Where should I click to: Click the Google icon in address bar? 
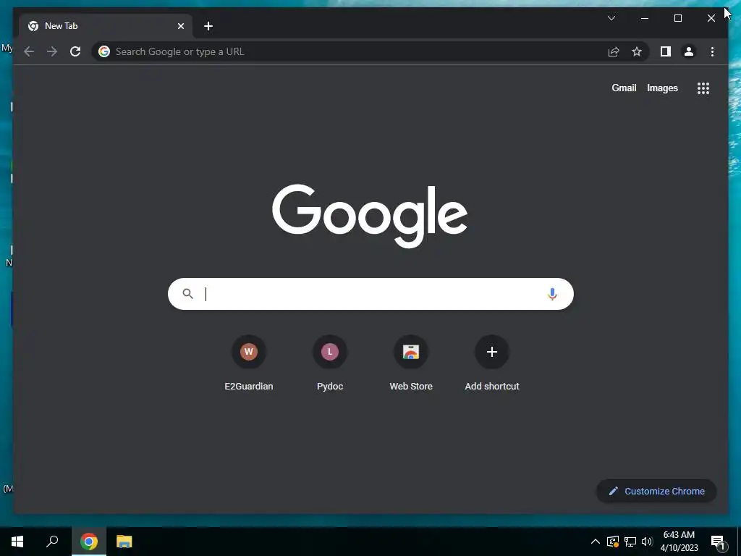coord(104,51)
